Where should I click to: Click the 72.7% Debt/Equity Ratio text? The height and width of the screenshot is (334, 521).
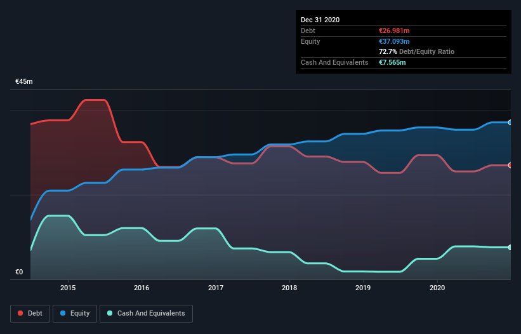pos(417,52)
